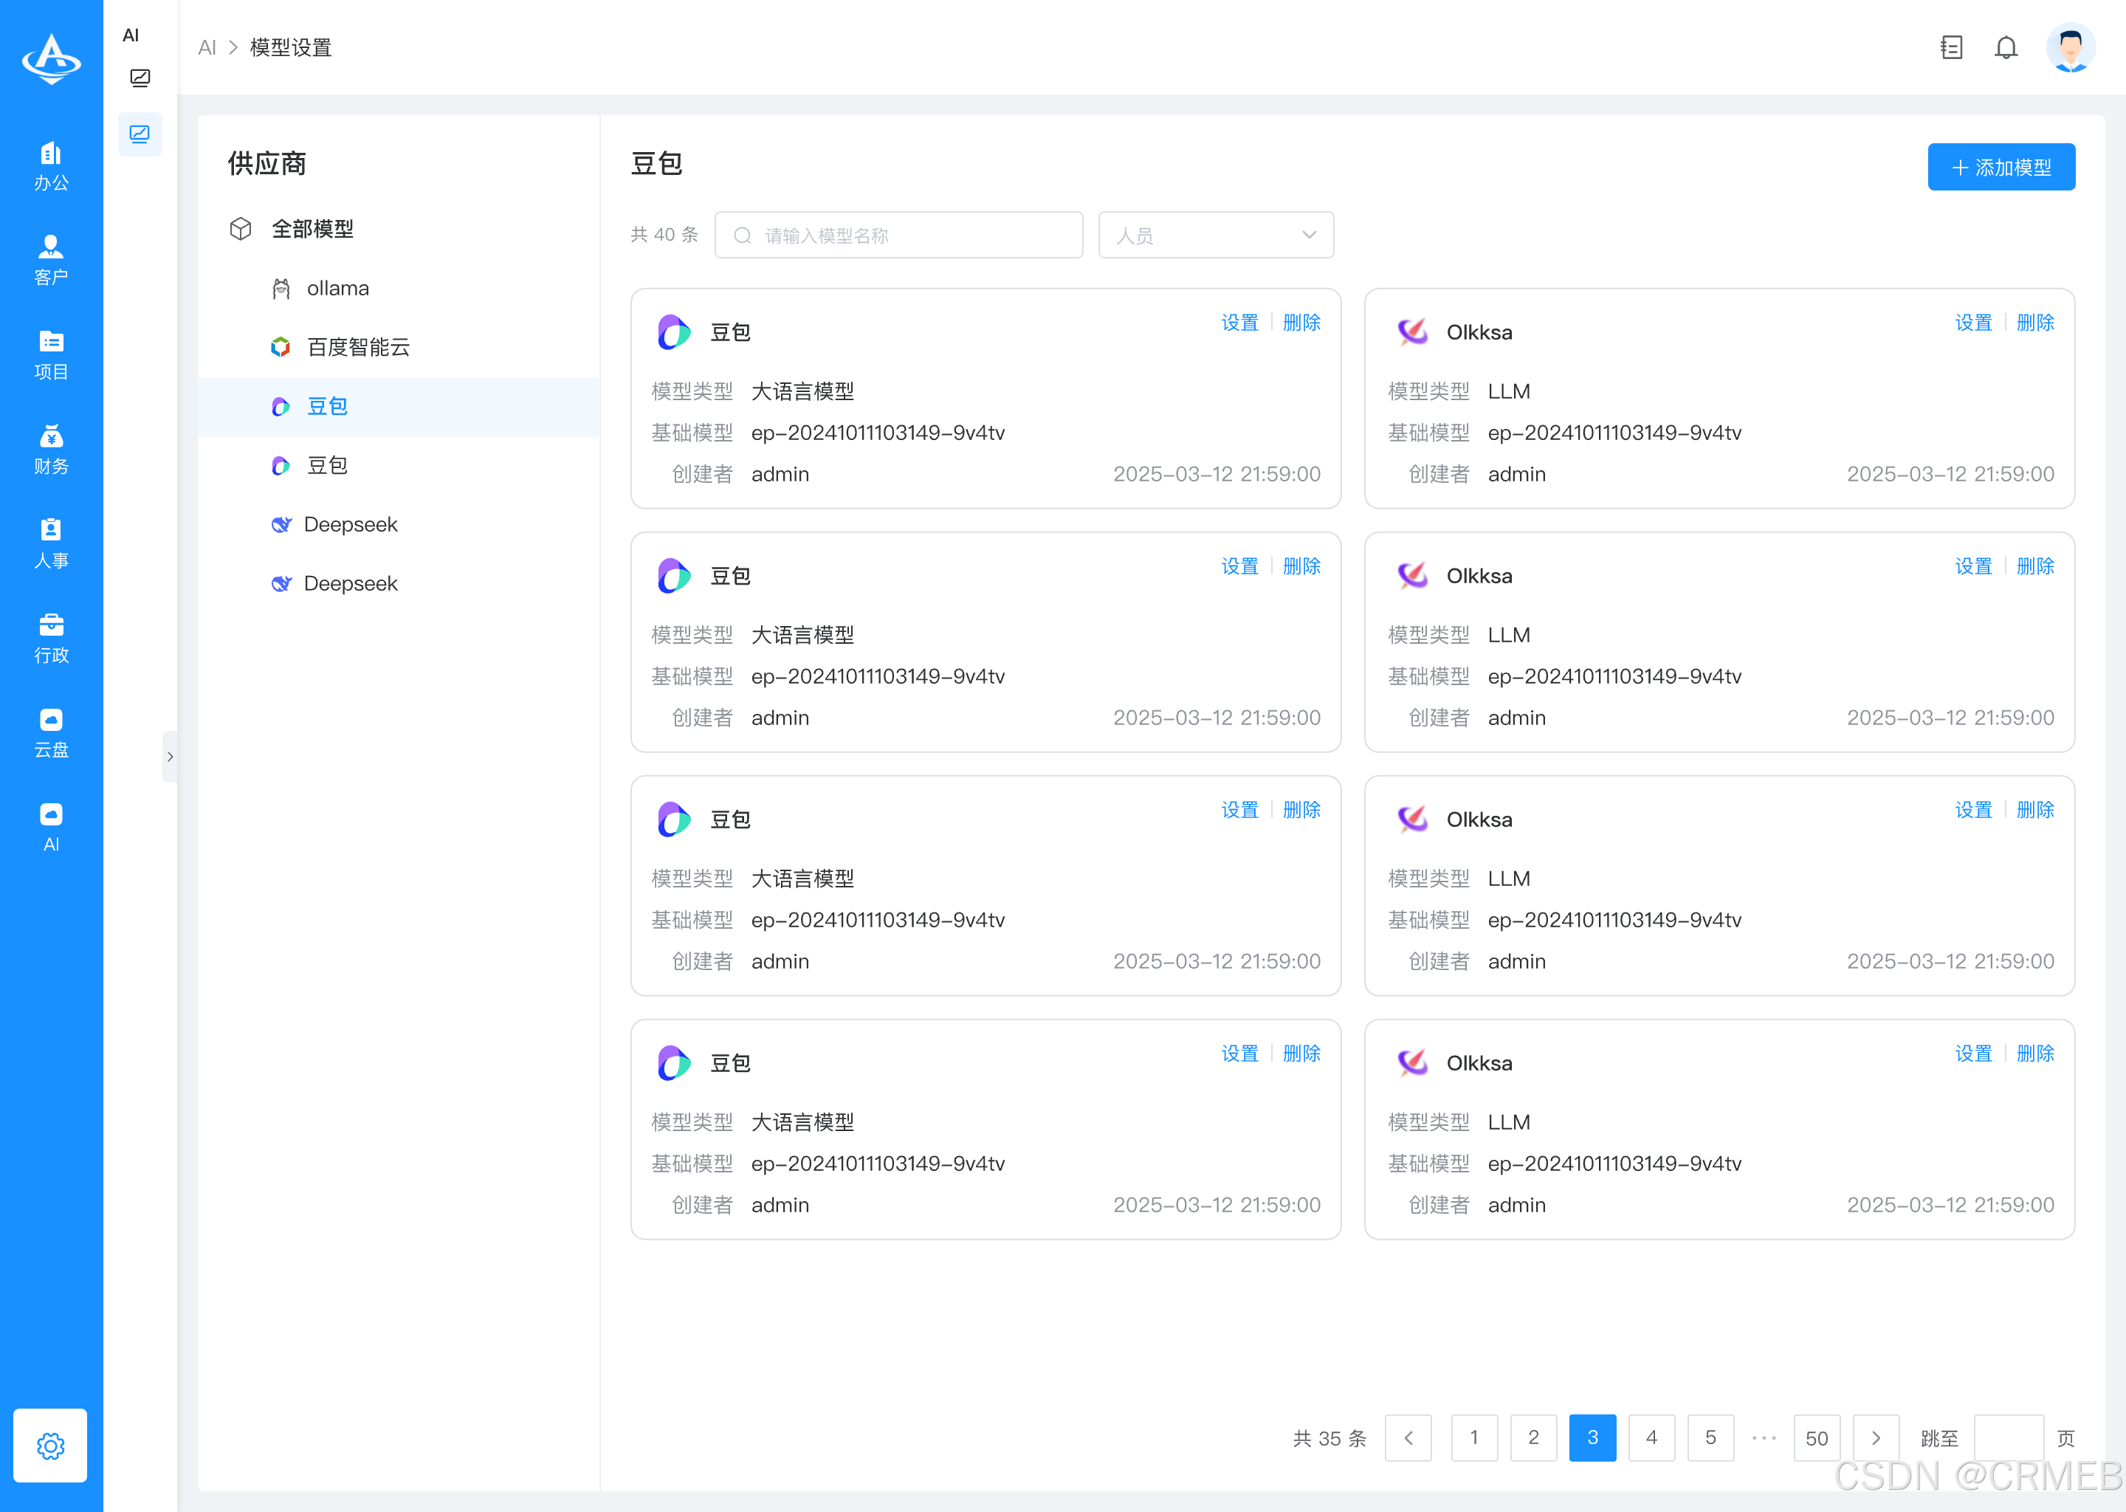Open the page size 50 dropdown
This screenshot has height=1512, width=2126.
click(x=1815, y=1437)
